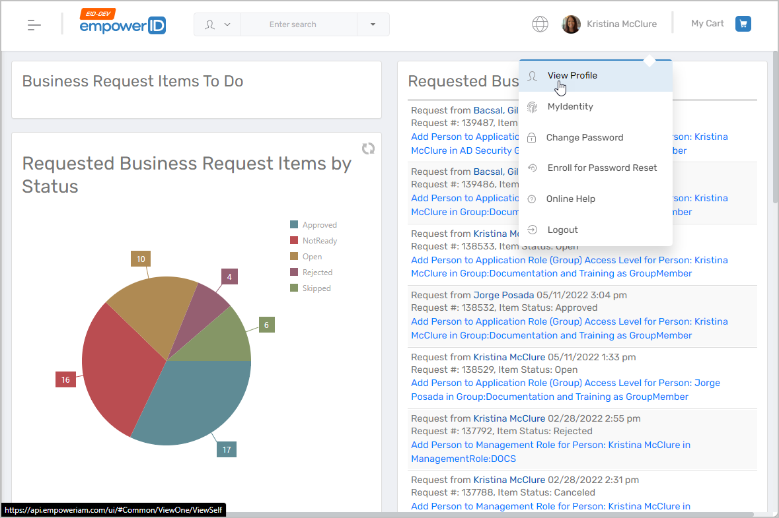Toggle the Skipped legend entry
The height and width of the screenshot is (518, 779).
pyautogui.click(x=316, y=288)
